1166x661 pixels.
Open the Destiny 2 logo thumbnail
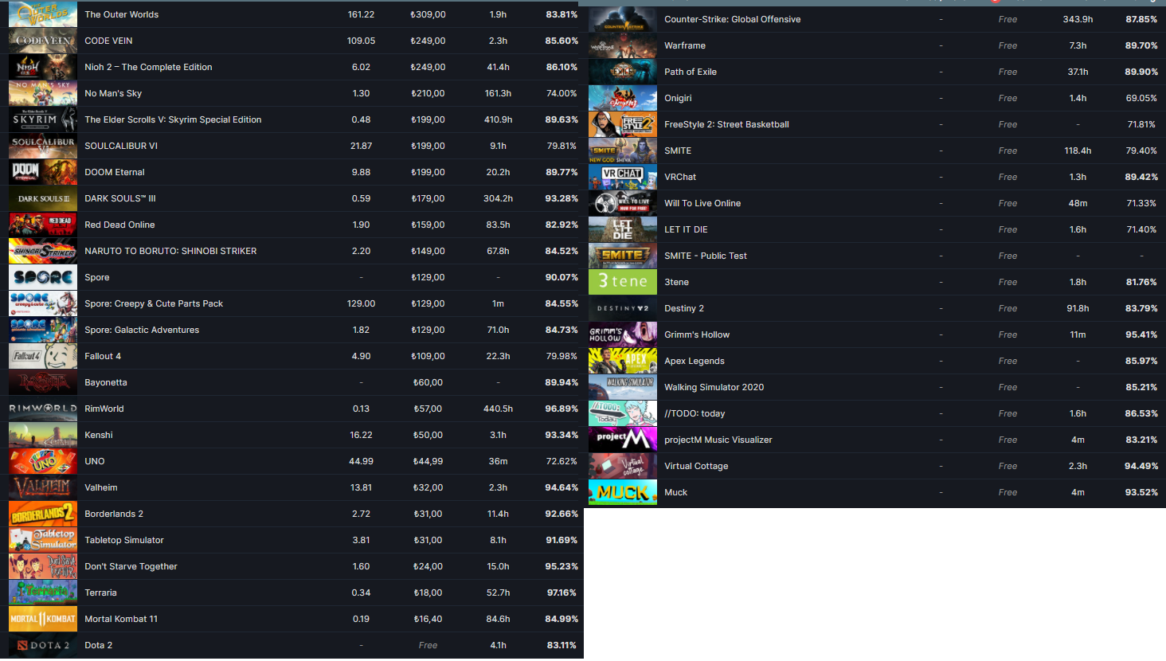coord(623,308)
